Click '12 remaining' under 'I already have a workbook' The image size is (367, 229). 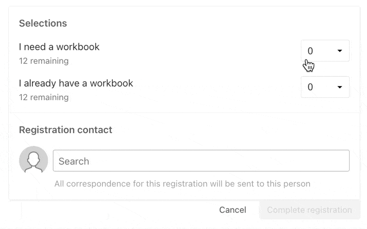point(44,97)
